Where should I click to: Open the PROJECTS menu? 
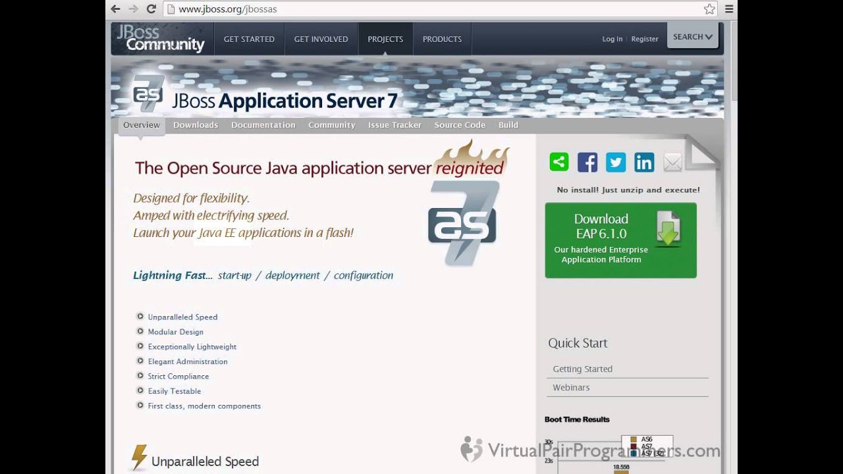(x=385, y=39)
